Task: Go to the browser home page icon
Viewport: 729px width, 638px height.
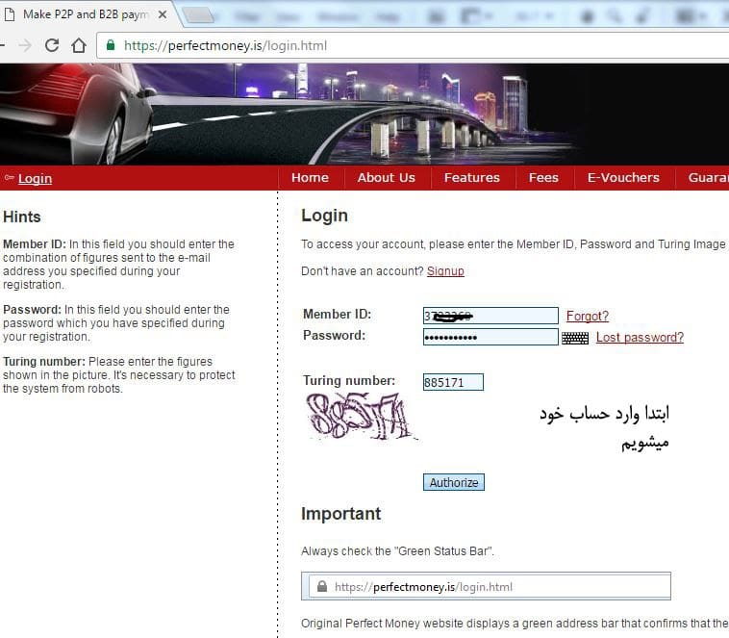Action: coord(79,45)
